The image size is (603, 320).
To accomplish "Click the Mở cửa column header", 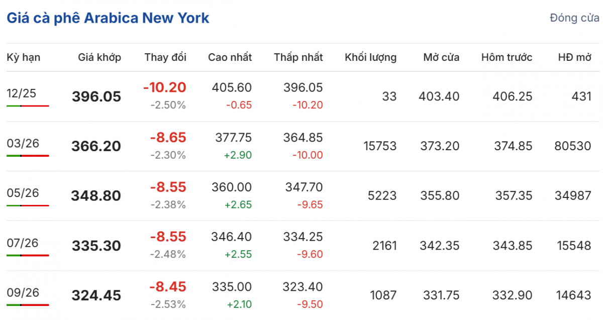I will [x=441, y=57].
